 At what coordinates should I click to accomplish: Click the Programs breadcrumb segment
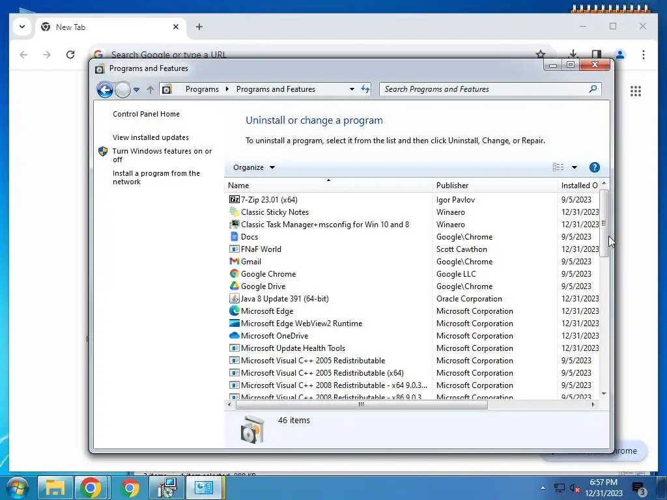(202, 89)
